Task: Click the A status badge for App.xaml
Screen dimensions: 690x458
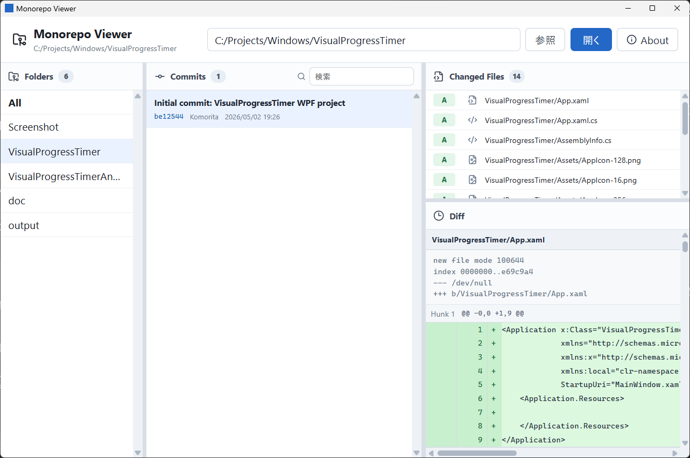Action: click(444, 100)
